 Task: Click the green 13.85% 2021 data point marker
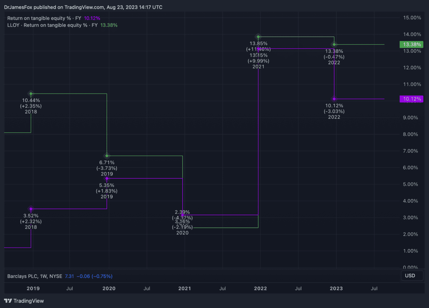258,37
